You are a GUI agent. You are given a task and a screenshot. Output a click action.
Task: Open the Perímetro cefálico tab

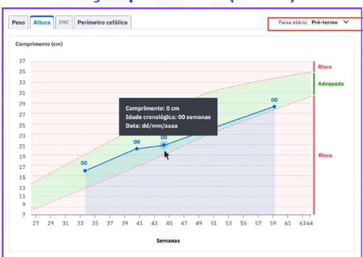[x=103, y=23]
